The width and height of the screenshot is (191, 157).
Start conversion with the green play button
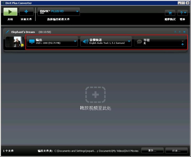(x=11, y=12)
